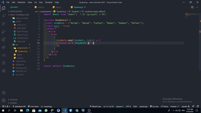Open the Terminal menu
This screenshot has width=201, height=113.
(x=49, y=2)
